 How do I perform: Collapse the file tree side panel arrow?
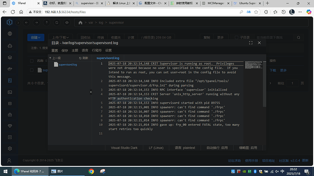pos(91,92)
